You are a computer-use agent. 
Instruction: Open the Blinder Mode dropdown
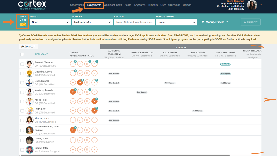pos(177,22)
